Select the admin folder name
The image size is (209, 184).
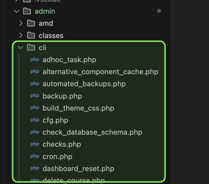click(45, 12)
